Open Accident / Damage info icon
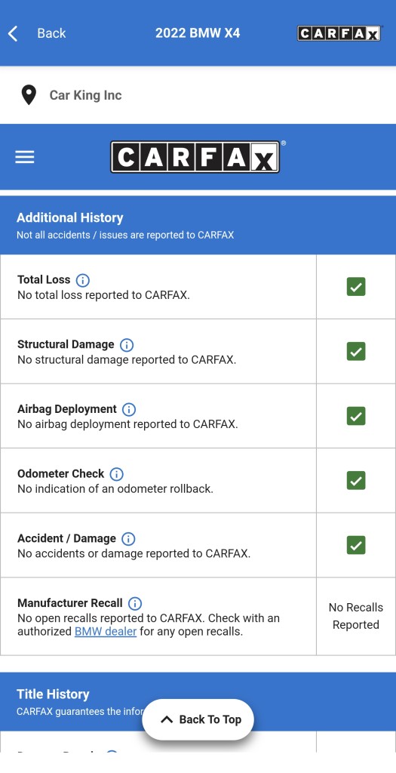Screen dimensions: 396x773 pos(128,539)
